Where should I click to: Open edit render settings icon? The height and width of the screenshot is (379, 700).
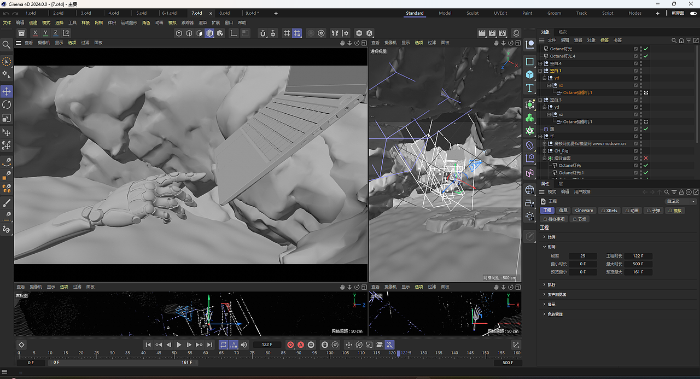coord(503,33)
